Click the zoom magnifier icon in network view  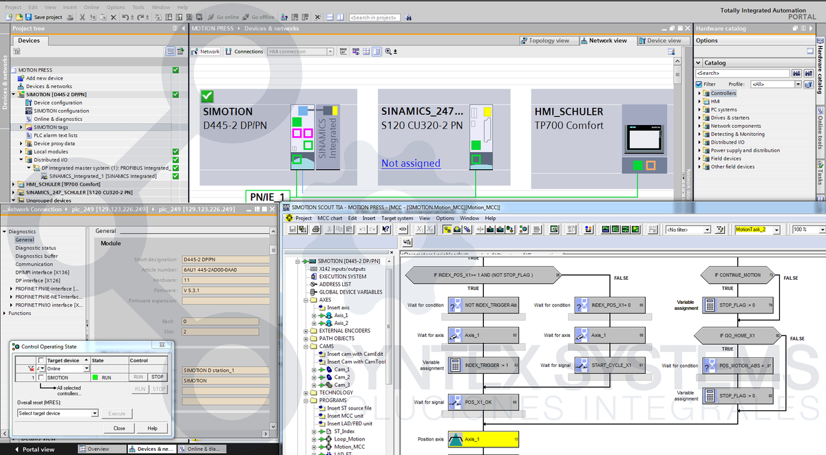click(x=390, y=52)
